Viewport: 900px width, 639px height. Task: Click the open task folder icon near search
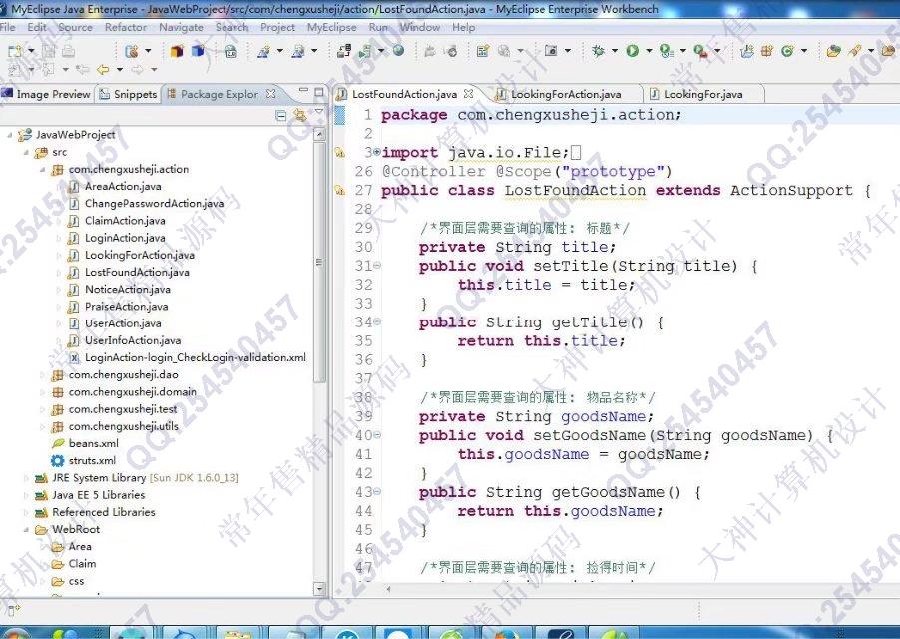[x=887, y=51]
